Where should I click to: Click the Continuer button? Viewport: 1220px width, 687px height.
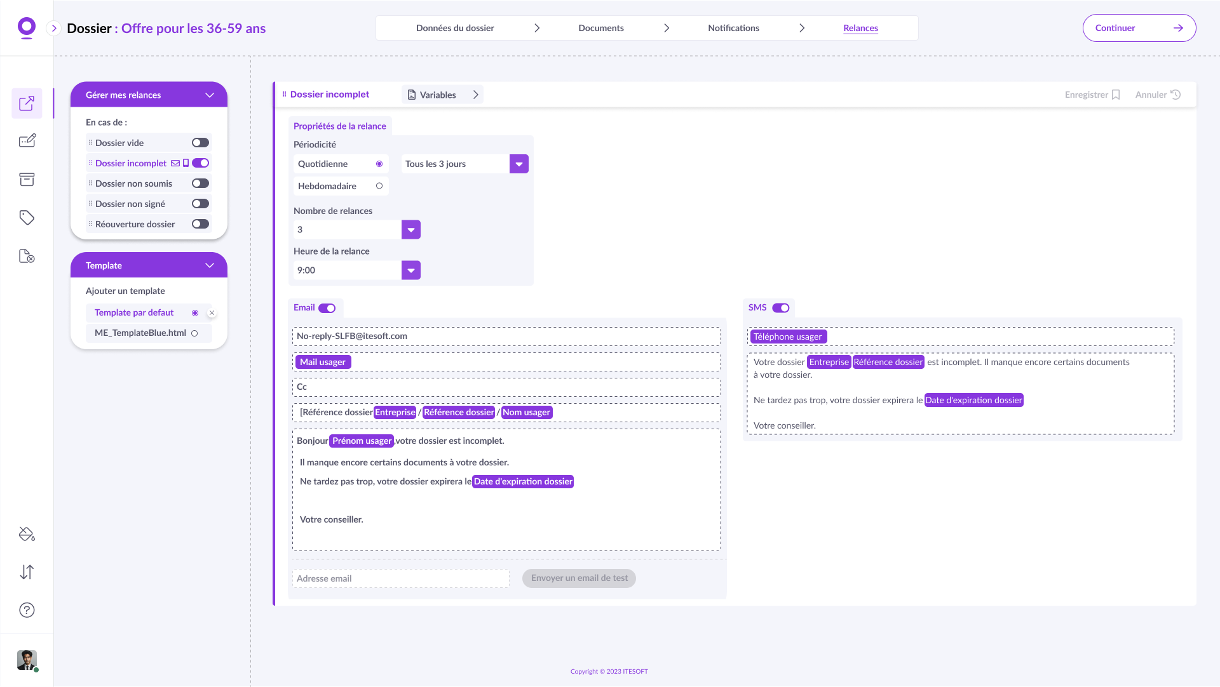pyautogui.click(x=1139, y=28)
